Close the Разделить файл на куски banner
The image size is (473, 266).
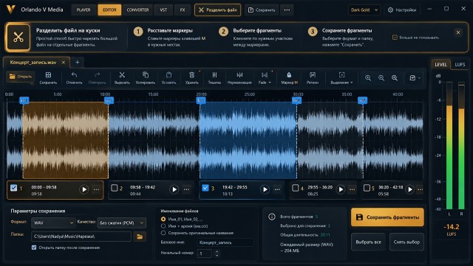(458, 32)
